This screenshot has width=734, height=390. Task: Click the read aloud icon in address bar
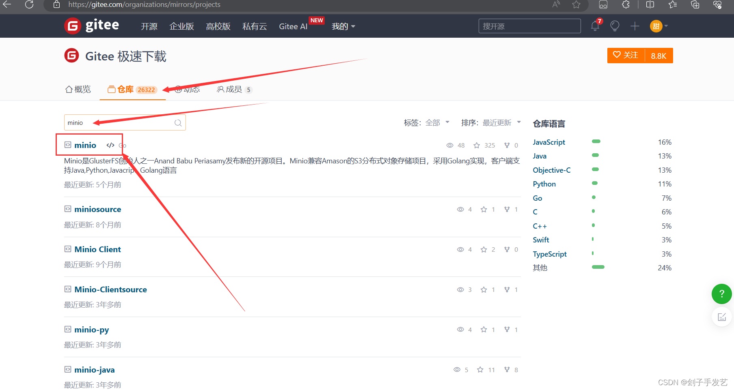(556, 4)
